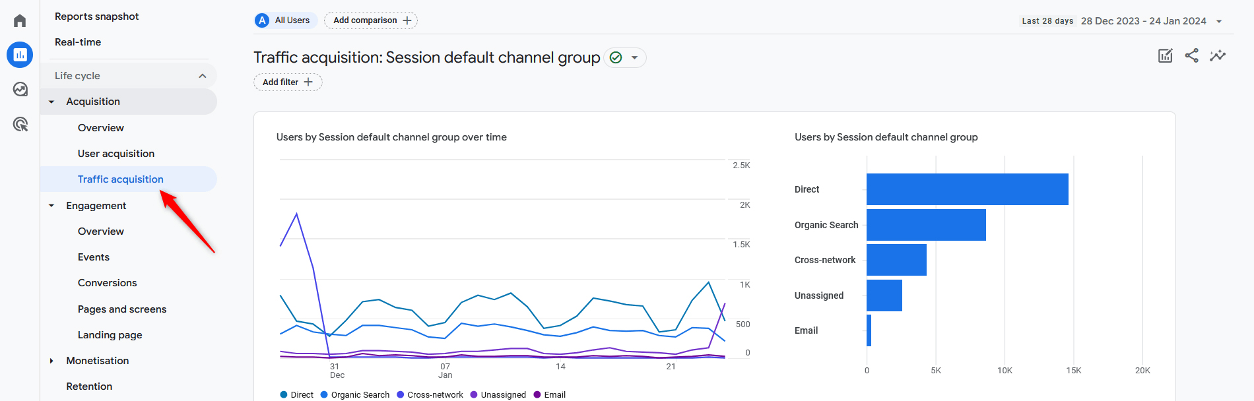Open Pages and screens report

(122, 309)
